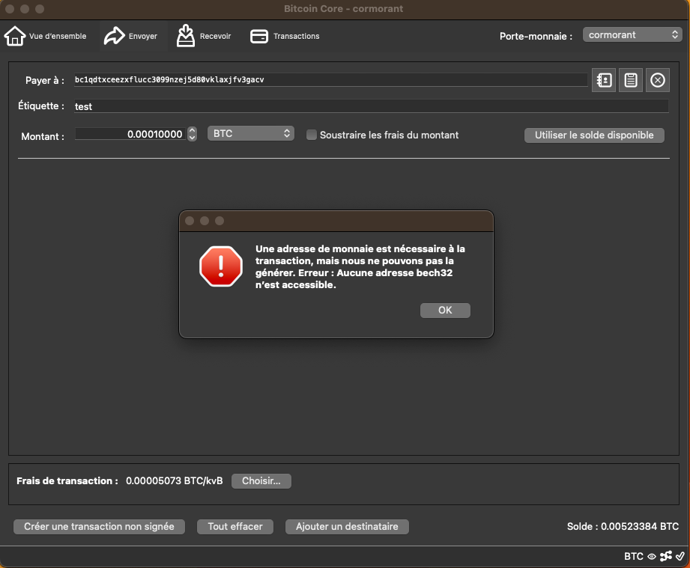Select the Envoyer tab

(130, 36)
